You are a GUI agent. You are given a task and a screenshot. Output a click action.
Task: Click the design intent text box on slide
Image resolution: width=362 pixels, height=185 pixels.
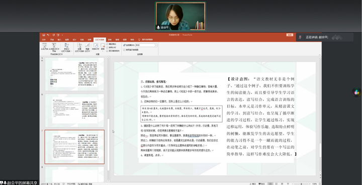[x=260, y=117]
